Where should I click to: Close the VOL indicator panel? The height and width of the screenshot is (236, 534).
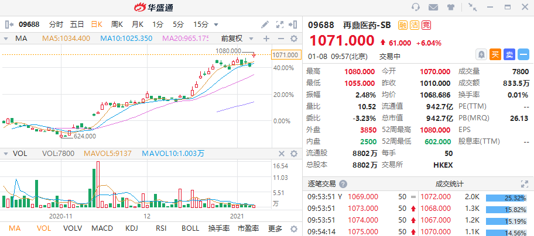281,154
